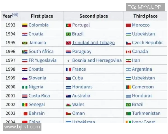
Task: Open the Bosnia and Herzegovina link
Action: click(x=97, y=60)
